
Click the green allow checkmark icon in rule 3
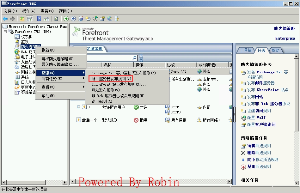(136, 107)
